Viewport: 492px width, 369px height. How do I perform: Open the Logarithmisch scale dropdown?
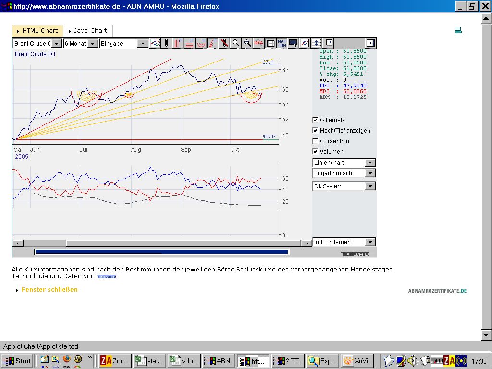pyautogui.click(x=370, y=173)
